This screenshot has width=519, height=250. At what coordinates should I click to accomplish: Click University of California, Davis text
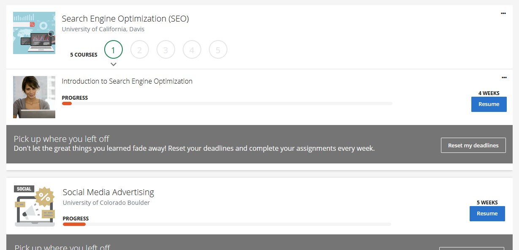tap(103, 29)
